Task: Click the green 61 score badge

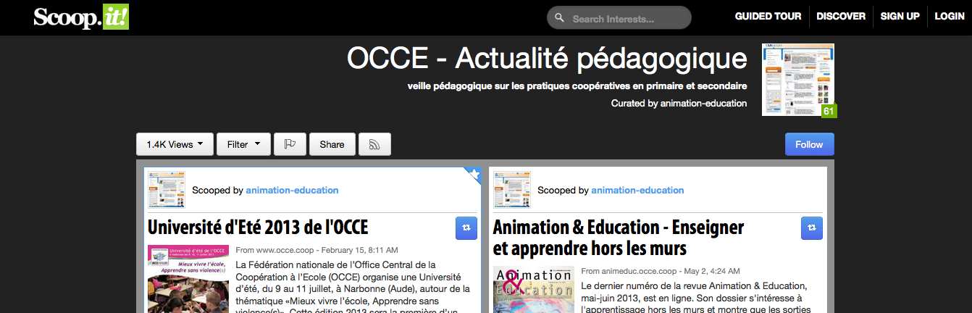Action: (829, 111)
